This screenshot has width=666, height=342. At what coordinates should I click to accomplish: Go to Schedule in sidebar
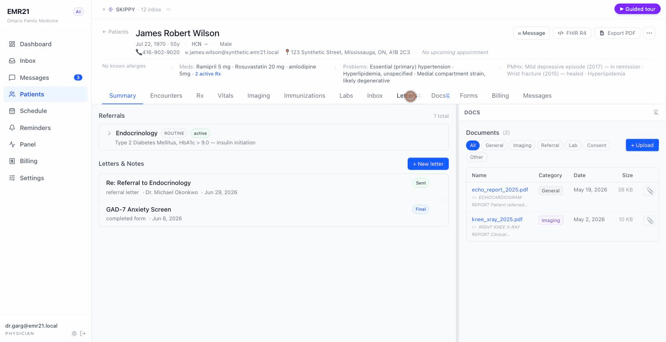[x=45, y=111]
